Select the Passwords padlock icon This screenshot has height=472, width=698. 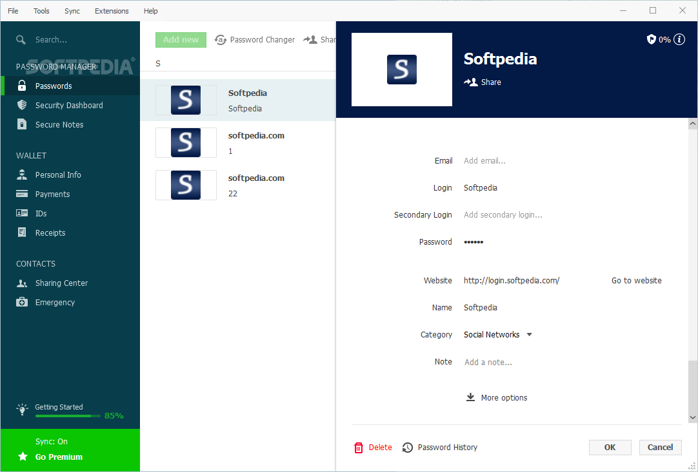point(22,86)
